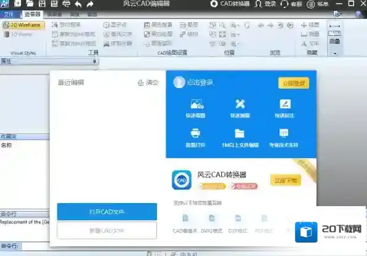
Task: Open the layers tool in CAD drawing settings
Action: 189,25
